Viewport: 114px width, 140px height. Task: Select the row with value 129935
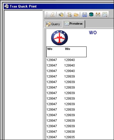point(61,137)
